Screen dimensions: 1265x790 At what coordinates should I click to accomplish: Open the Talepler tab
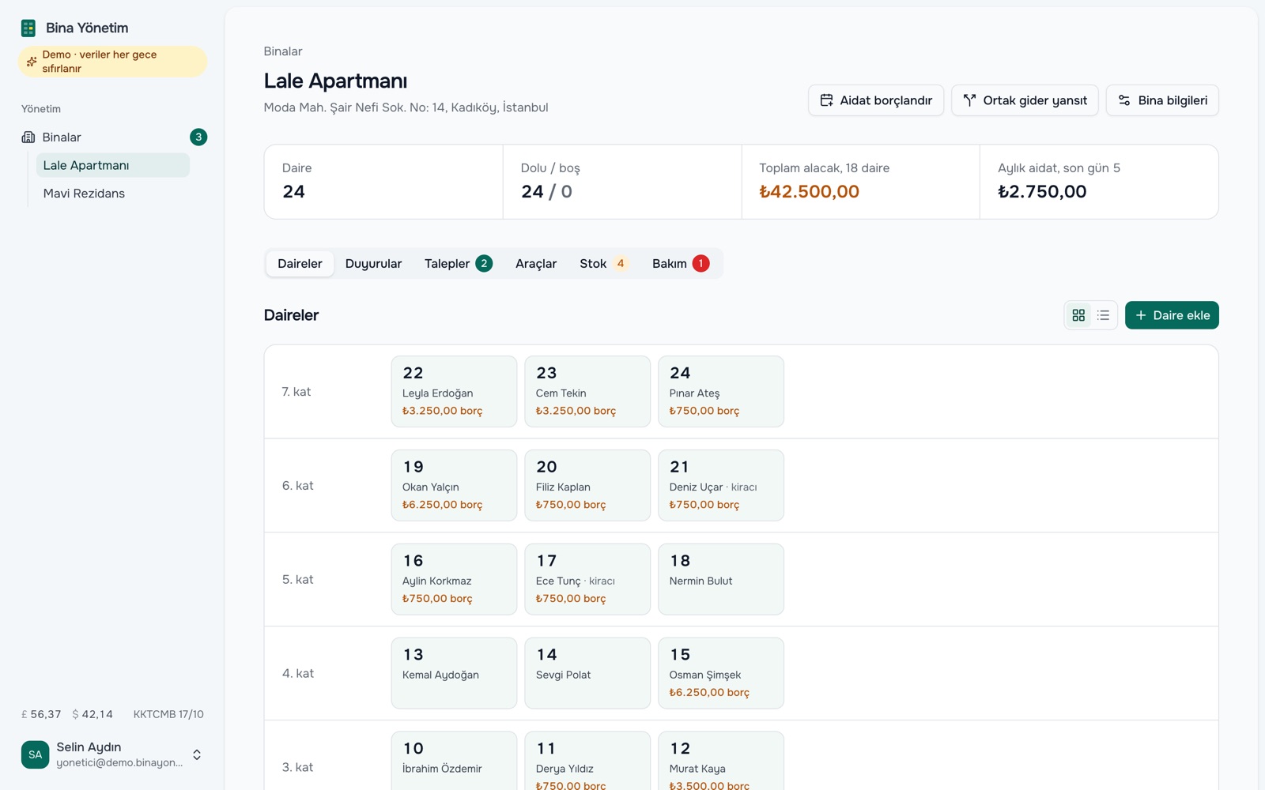point(458,264)
